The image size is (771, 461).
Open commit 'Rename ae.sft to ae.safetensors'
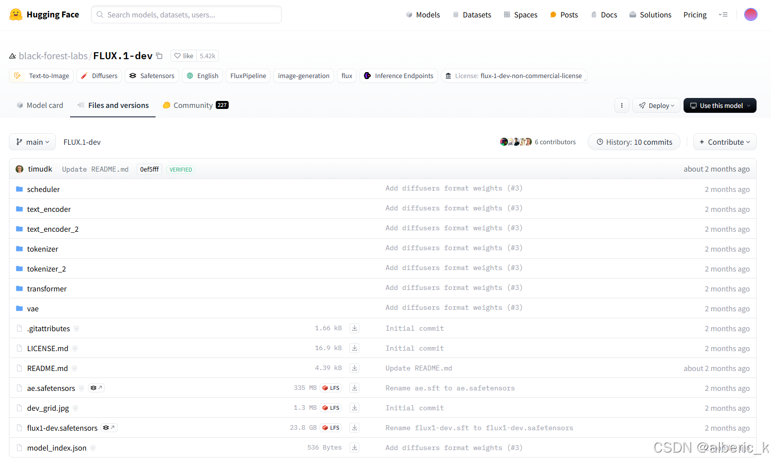(450, 388)
